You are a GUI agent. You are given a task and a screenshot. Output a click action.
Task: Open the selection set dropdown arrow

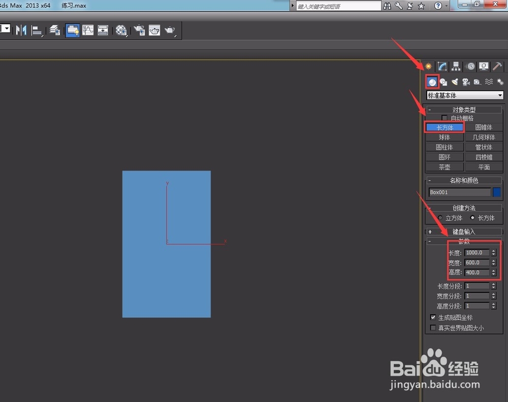[6, 28]
